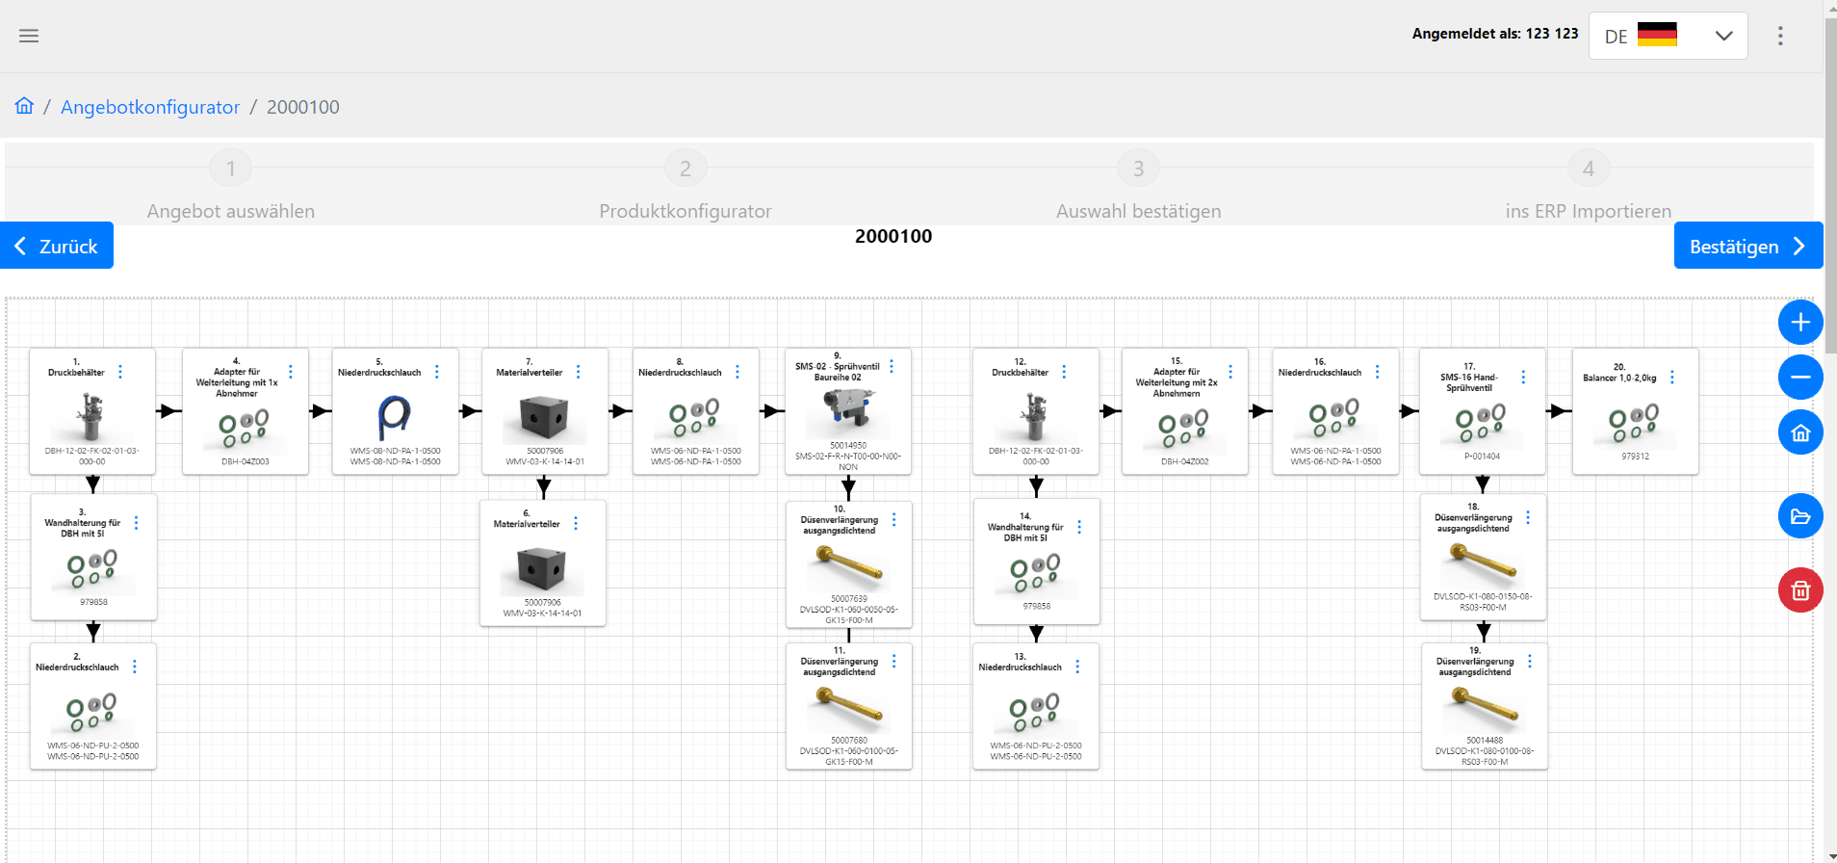The image size is (1837, 863).
Task: Click the blue minus zoom-out button
Action: (x=1799, y=378)
